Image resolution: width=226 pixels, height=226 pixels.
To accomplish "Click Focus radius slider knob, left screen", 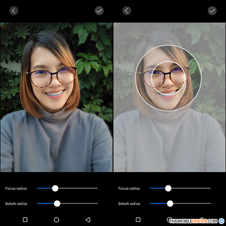I will (x=55, y=188).
